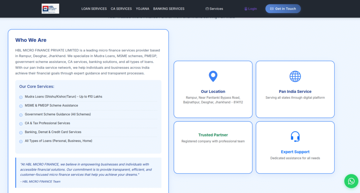This screenshot has height=193, width=360.
Task: Click 'Registered company with professional team' text
Action: click(x=213, y=141)
